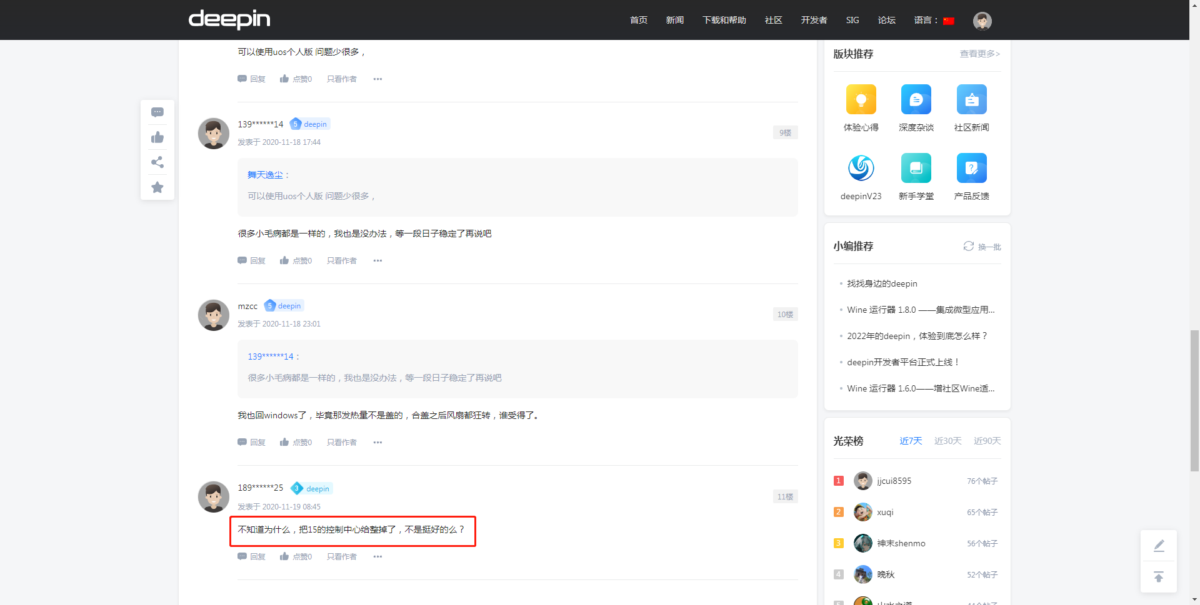Click the comment icon in the floating sidebar
Image resolution: width=1200 pixels, height=605 pixels.
(157, 112)
